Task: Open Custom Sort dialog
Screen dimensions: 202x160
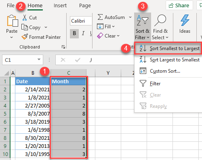Action: coord(168,71)
